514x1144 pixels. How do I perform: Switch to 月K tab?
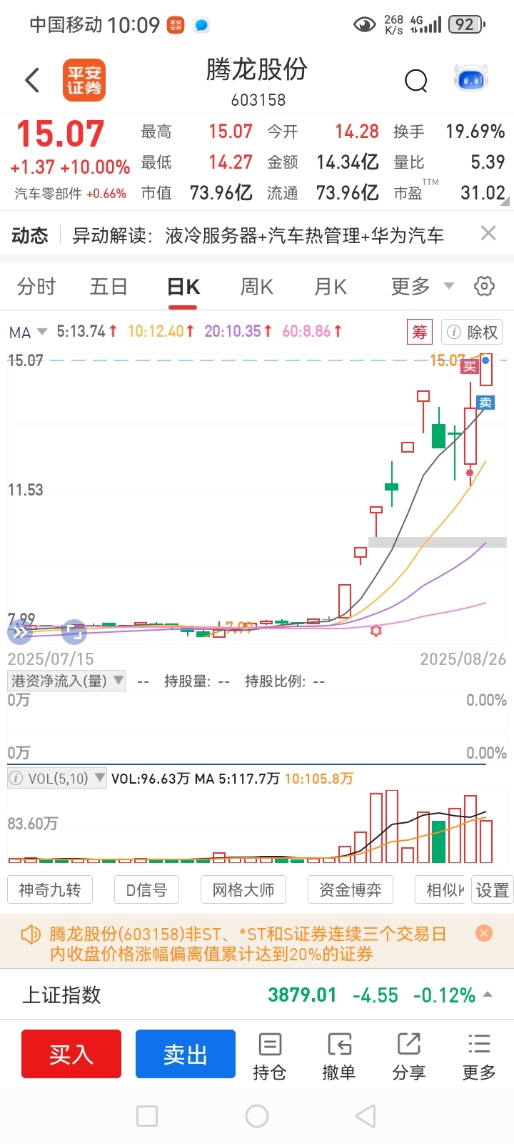[331, 287]
